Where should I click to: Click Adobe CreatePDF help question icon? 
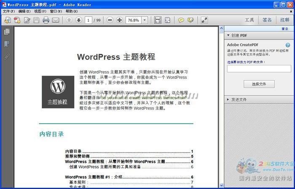click(x=288, y=45)
